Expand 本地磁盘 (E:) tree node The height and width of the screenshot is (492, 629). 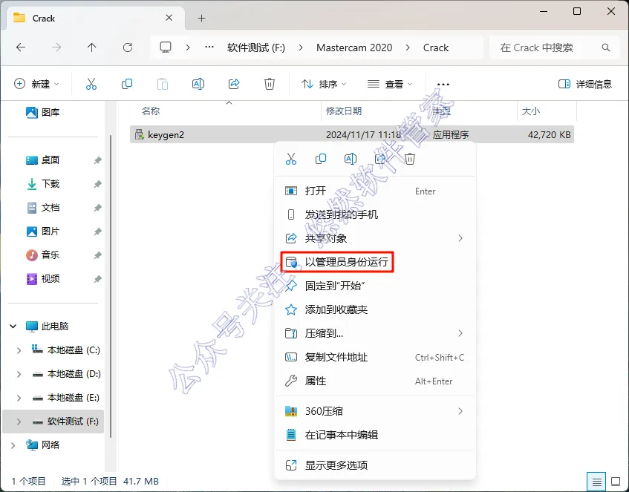click(x=19, y=397)
